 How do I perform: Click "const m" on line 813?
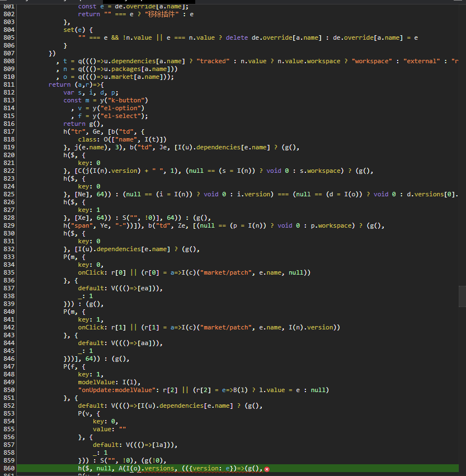[77, 101]
